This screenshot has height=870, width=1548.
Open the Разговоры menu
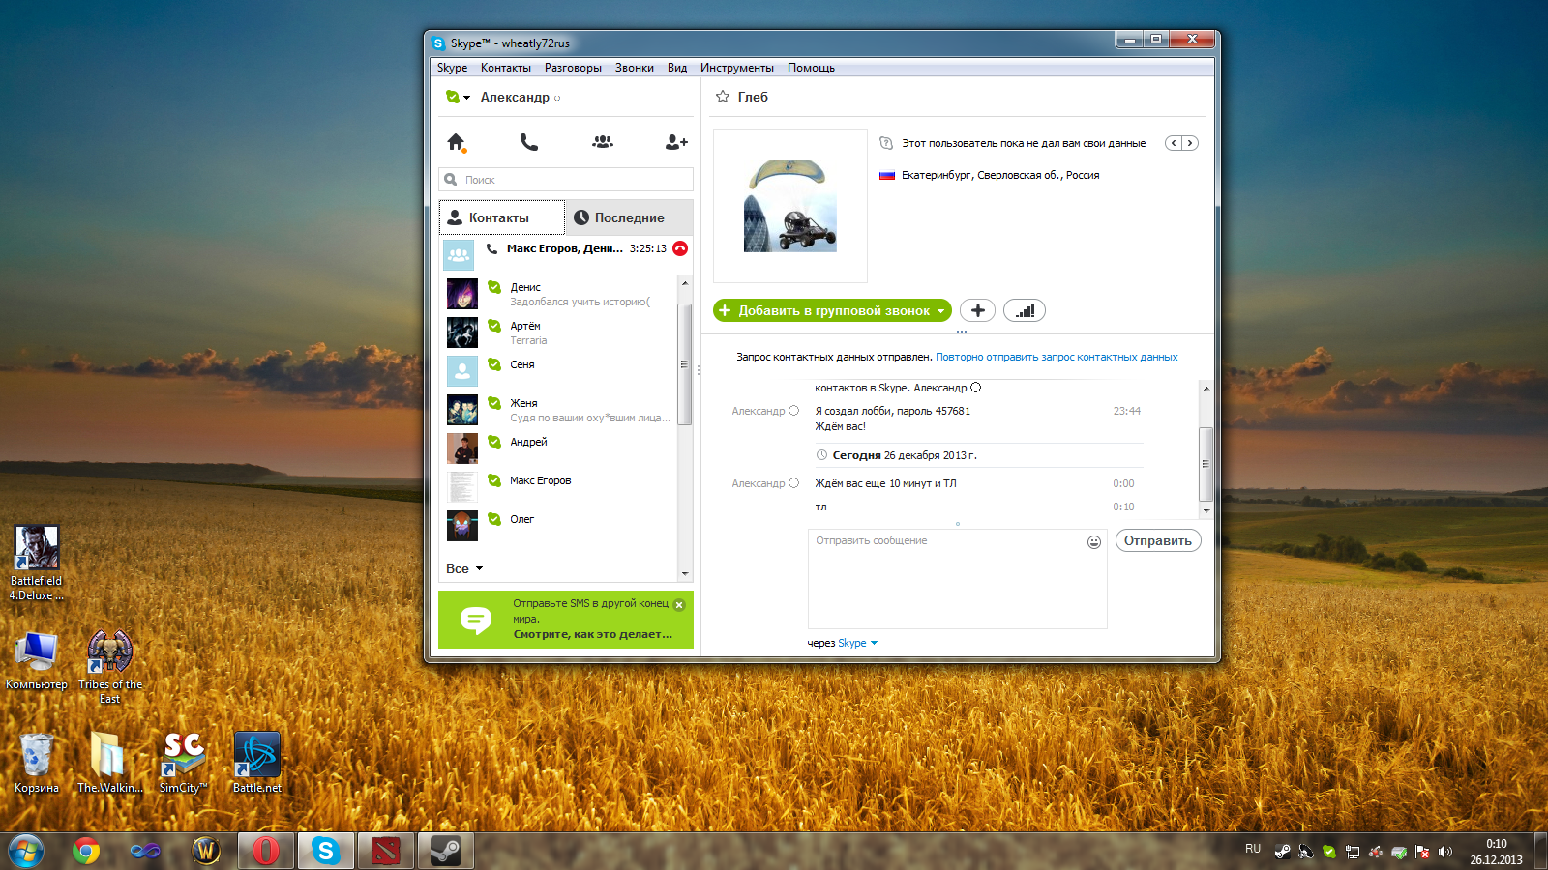point(573,68)
